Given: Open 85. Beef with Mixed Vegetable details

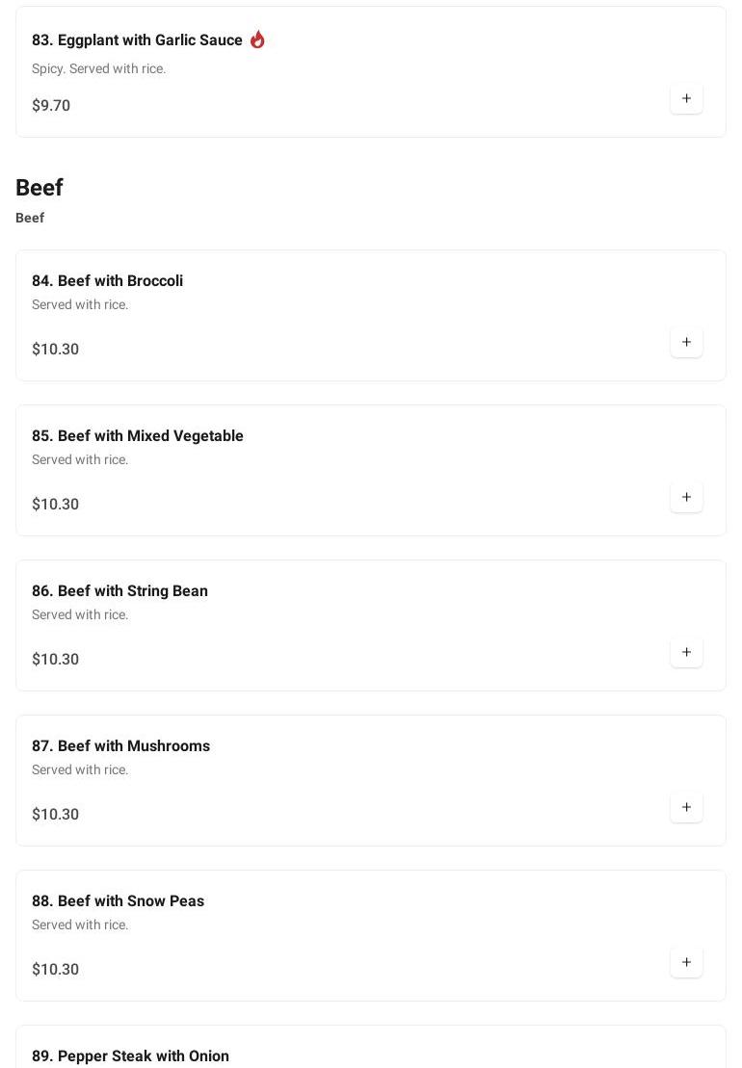Looking at the screenshot, I should coord(137,436).
